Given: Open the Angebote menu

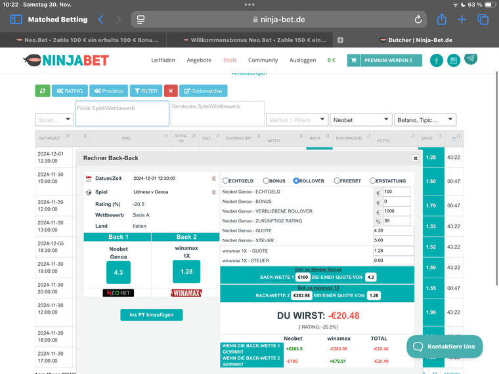Looking at the screenshot, I should (199, 60).
